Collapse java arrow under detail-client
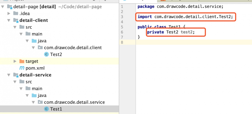 [27, 41]
